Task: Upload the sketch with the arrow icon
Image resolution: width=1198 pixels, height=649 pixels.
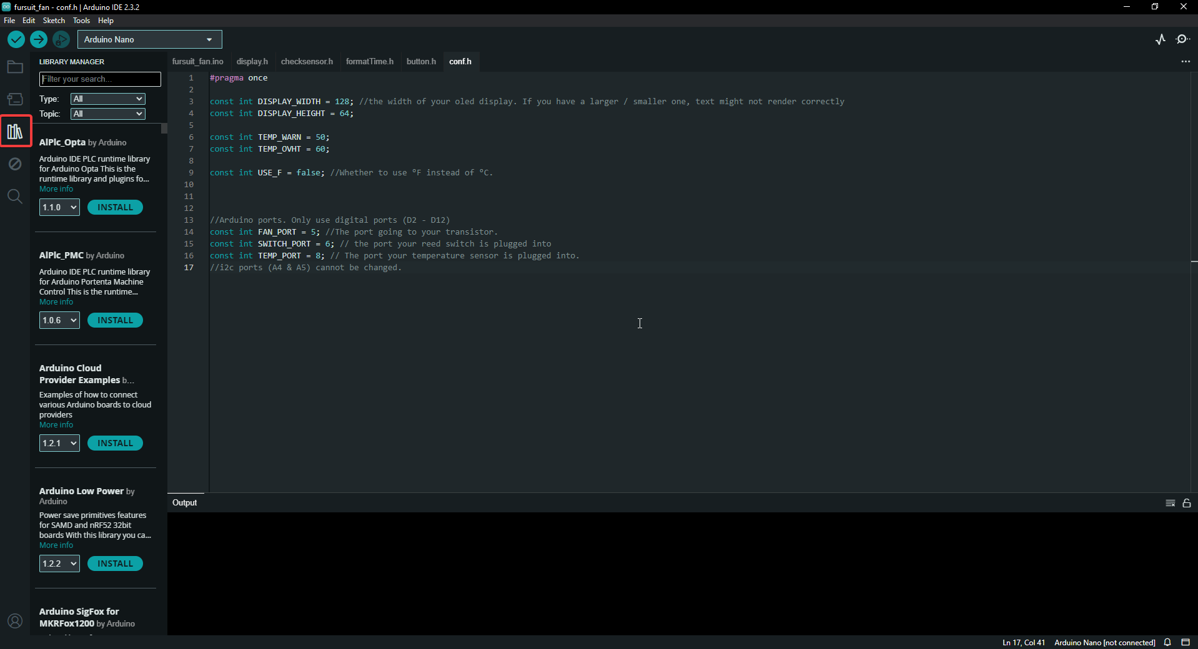Action: 38,39
